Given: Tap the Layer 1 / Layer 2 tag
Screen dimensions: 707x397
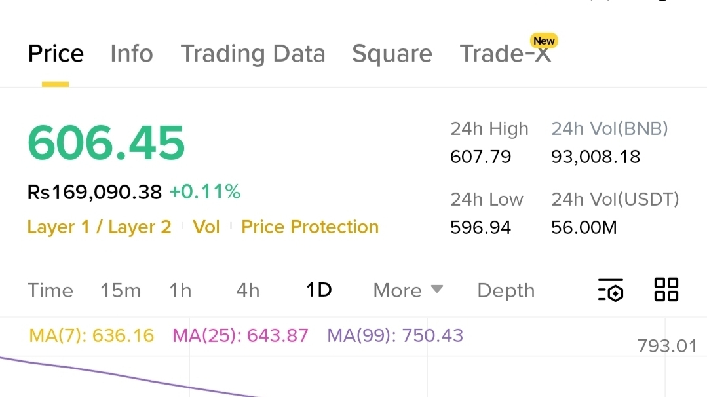Looking at the screenshot, I should point(99,227).
